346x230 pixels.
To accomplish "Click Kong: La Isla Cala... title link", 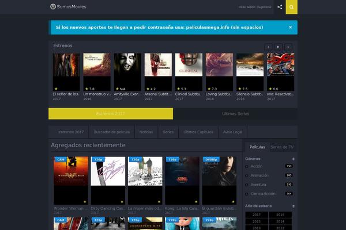I will click(x=182, y=208).
